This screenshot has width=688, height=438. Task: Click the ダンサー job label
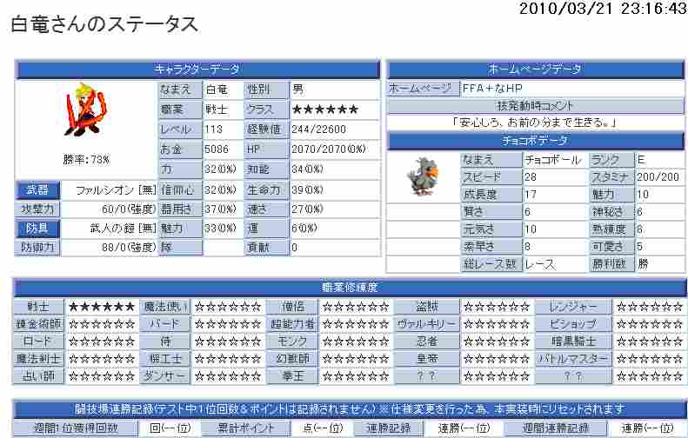click(x=165, y=376)
